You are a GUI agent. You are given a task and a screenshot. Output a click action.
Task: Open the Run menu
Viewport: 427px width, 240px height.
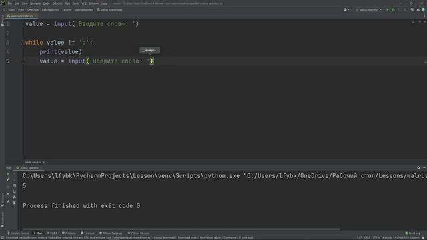pos(67,3)
